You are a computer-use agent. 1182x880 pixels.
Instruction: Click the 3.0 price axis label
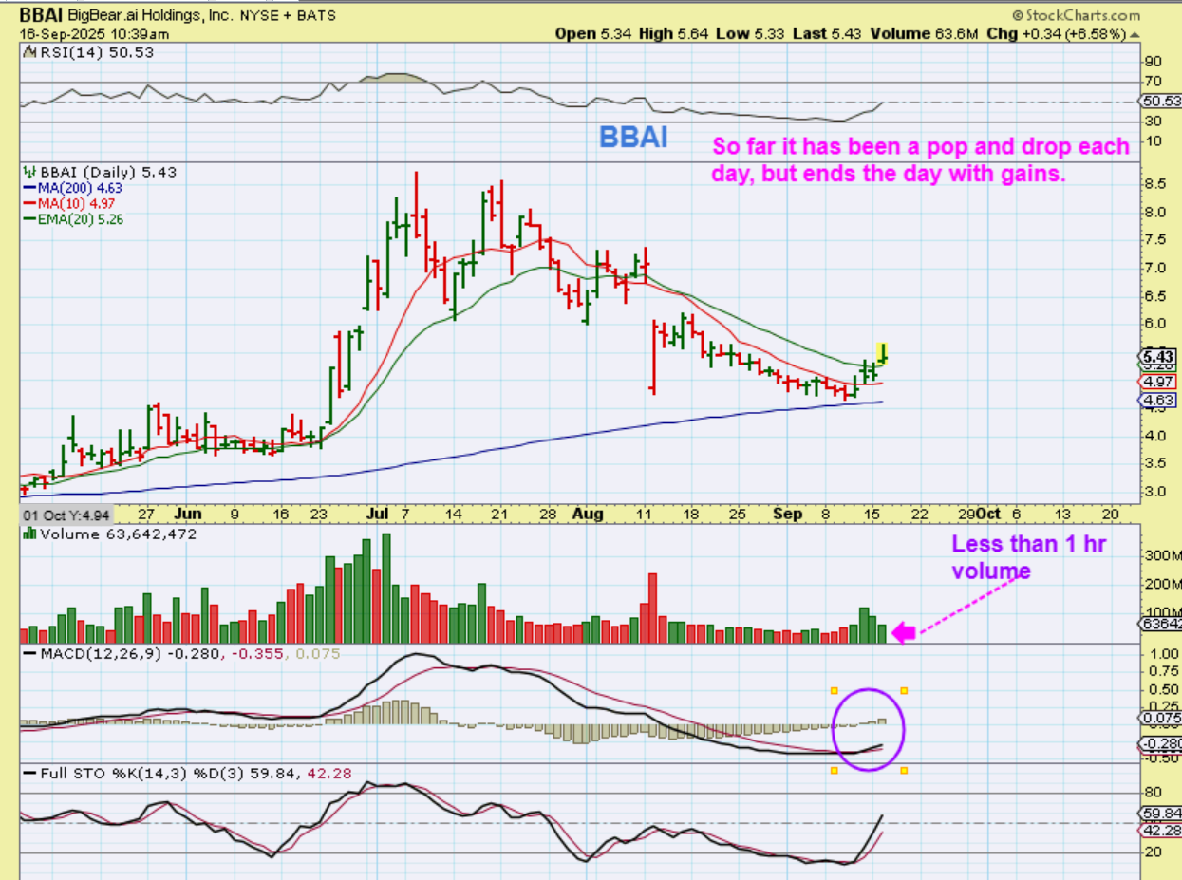point(1154,492)
